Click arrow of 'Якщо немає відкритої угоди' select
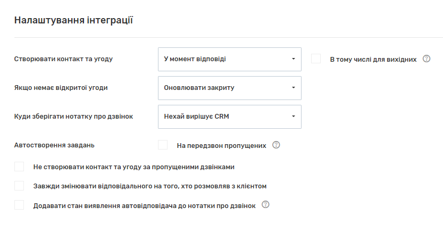Screen dimensions: 443x232 (x=293, y=88)
